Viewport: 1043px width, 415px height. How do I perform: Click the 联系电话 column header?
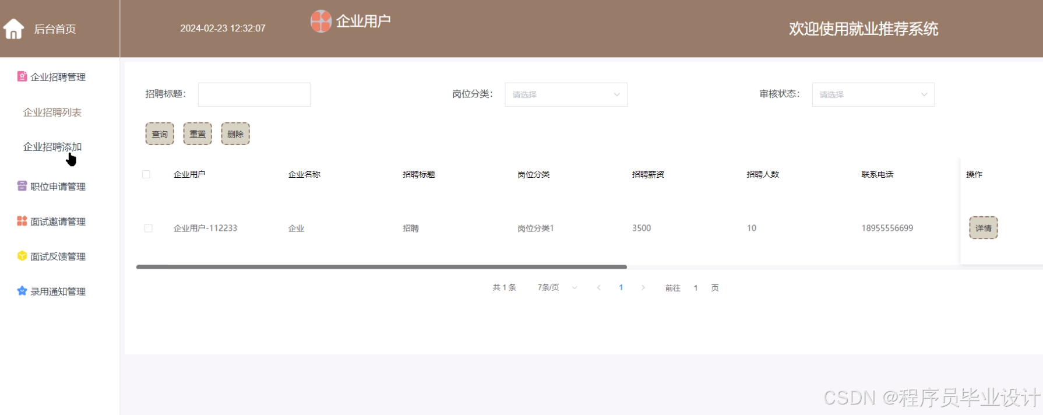[878, 174]
